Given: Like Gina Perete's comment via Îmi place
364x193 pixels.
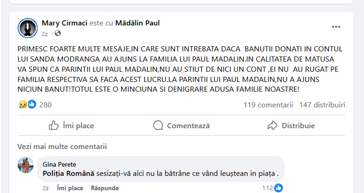Looking at the screenshot, I should pyautogui.click(x=70, y=188).
